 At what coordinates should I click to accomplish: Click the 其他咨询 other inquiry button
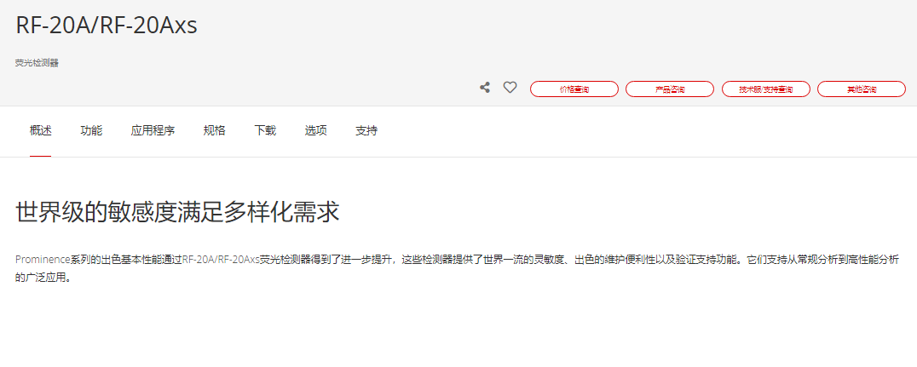coord(862,89)
